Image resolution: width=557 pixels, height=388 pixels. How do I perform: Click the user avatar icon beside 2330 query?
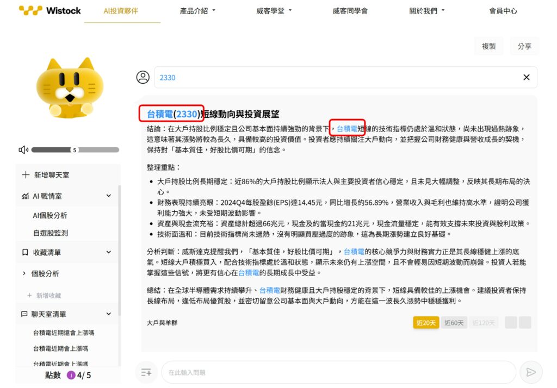click(x=143, y=77)
